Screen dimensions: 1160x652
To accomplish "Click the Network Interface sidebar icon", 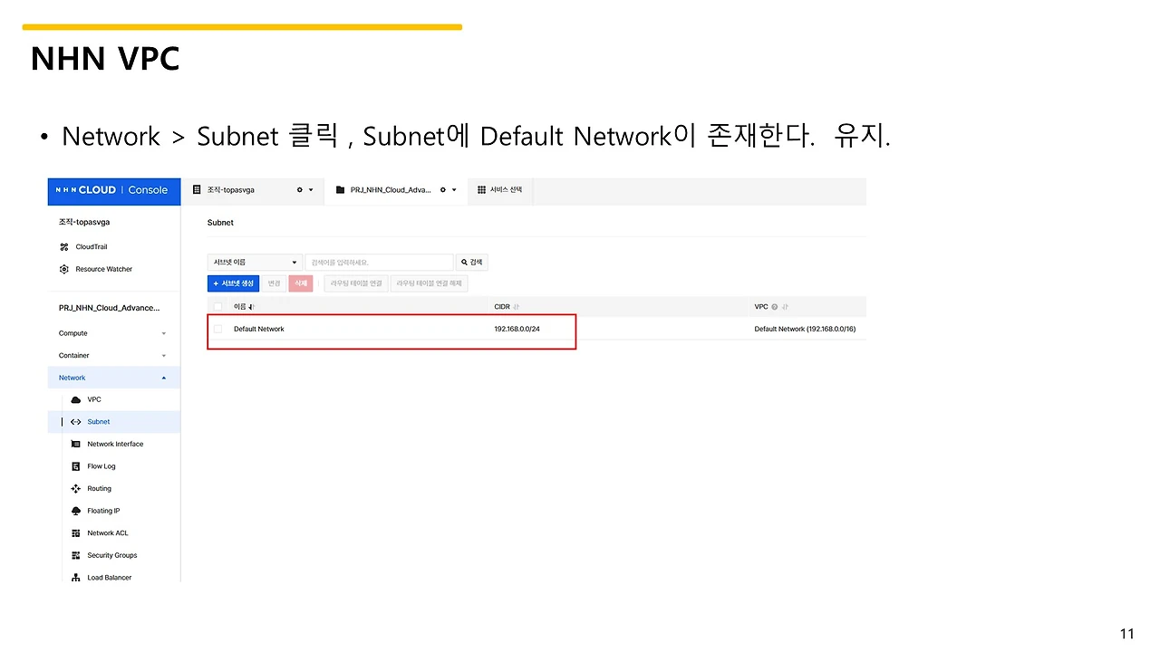I will 76,444.
